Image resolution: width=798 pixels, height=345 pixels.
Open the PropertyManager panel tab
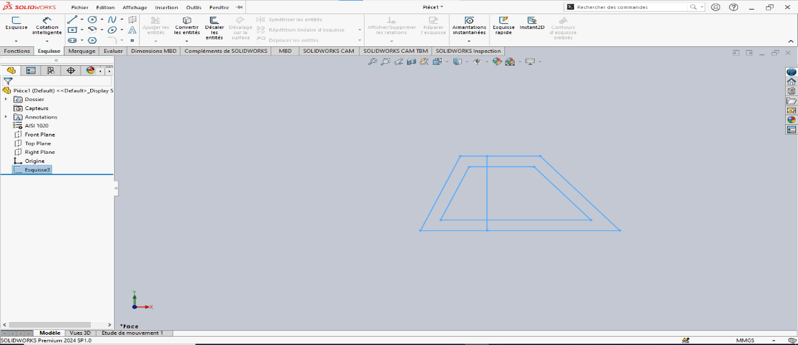pyautogui.click(x=30, y=71)
